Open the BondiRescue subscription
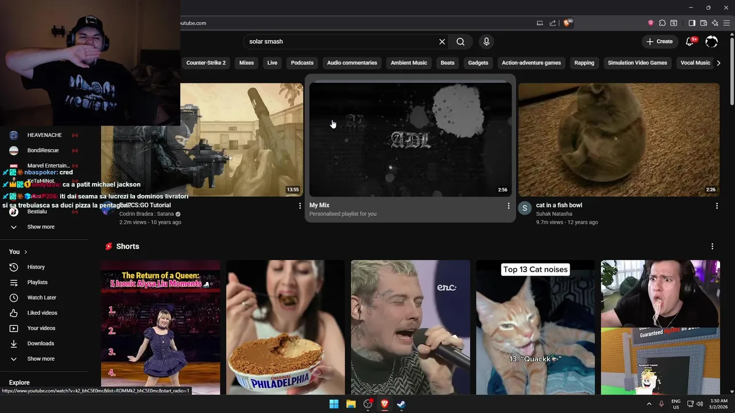 click(44, 150)
